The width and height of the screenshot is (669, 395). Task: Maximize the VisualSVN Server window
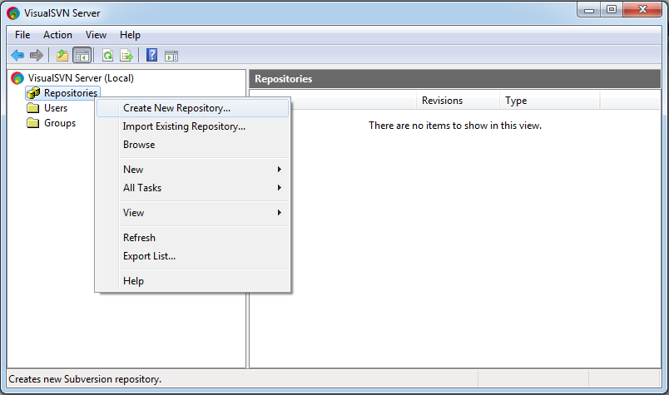[612, 9]
